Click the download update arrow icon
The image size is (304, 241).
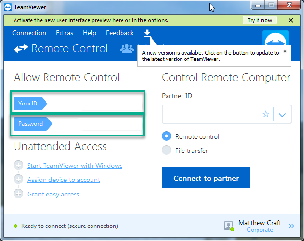pos(147,33)
